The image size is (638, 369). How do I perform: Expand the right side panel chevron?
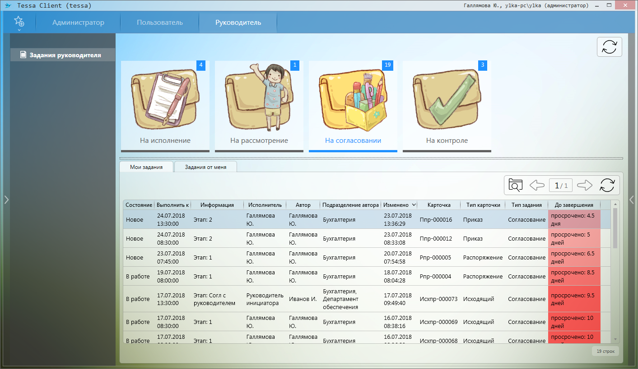point(632,200)
